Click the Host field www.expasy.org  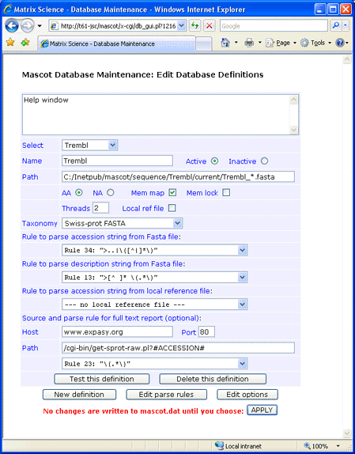(x=117, y=332)
